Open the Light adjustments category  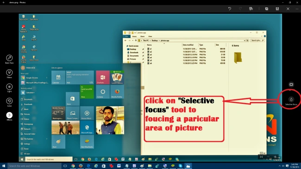point(9,88)
